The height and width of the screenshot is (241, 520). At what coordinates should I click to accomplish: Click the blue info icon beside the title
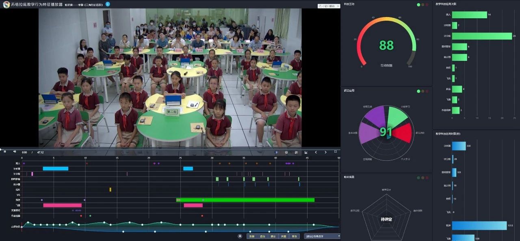tap(108, 4)
